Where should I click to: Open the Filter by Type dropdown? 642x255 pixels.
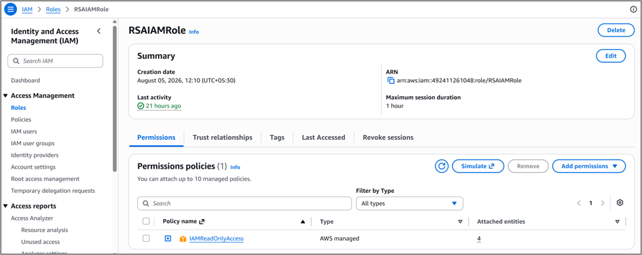(409, 203)
